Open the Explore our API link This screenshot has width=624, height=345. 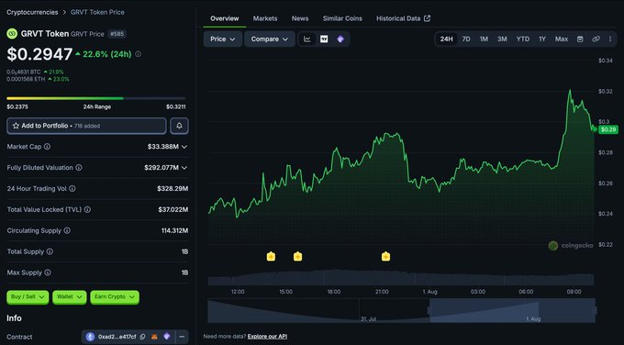tap(267, 336)
